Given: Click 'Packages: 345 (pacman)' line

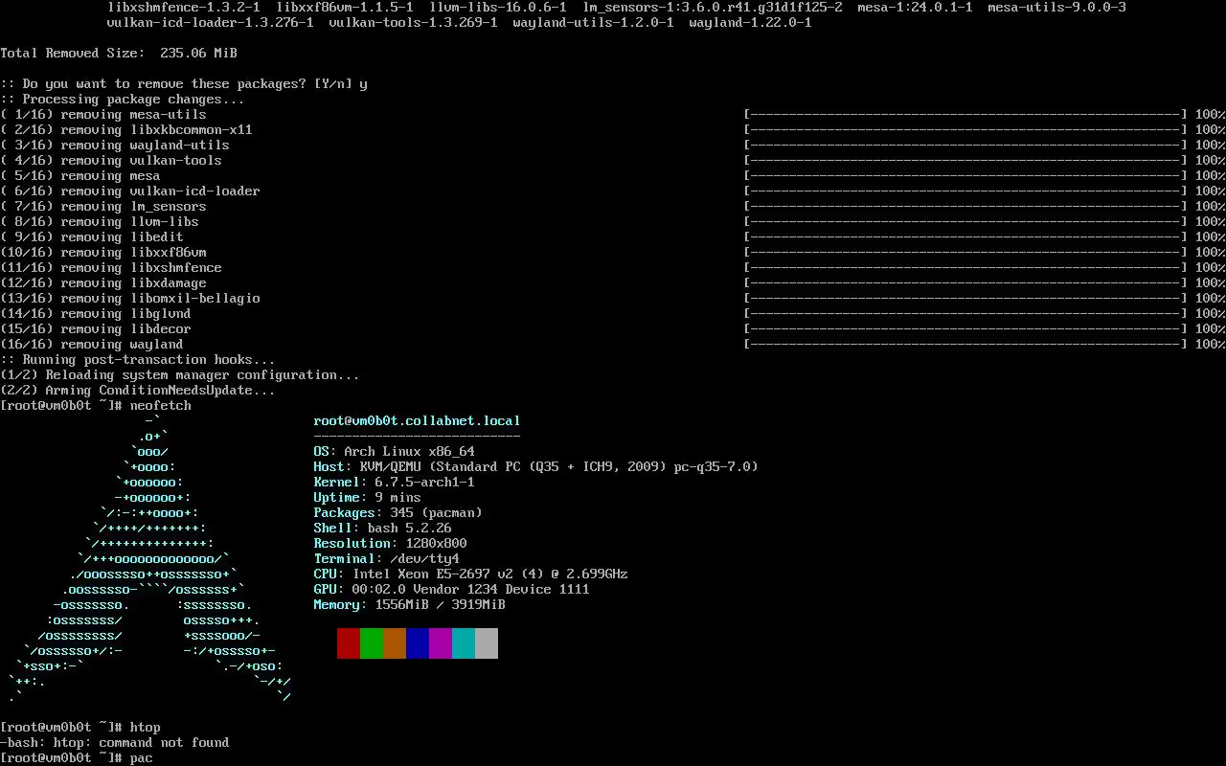Looking at the screenshot, I should pyautogui.click(x=397, y=513).
